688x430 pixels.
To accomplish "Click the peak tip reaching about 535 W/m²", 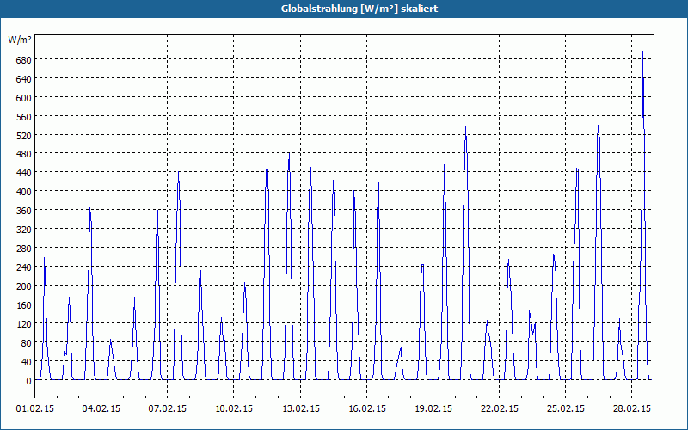I will (465, 127).
